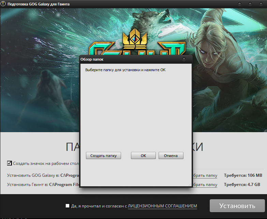The width and height of the screenshot is (267, 219).
Task: Maximize the GOG Galaxy installer window
Action: (250, 4)
